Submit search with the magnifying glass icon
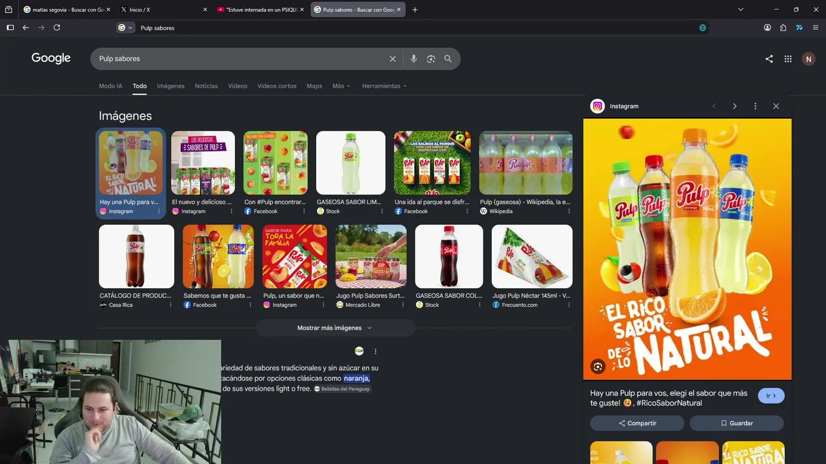 tap(448, 59)
